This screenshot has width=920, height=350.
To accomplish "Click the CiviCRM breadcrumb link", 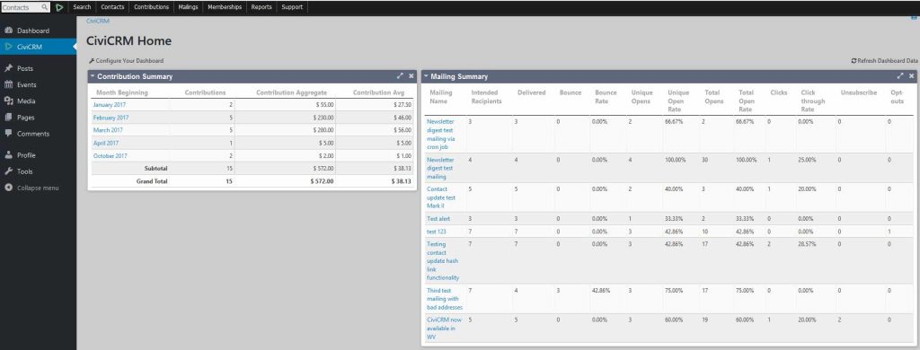I will (98, 22).
